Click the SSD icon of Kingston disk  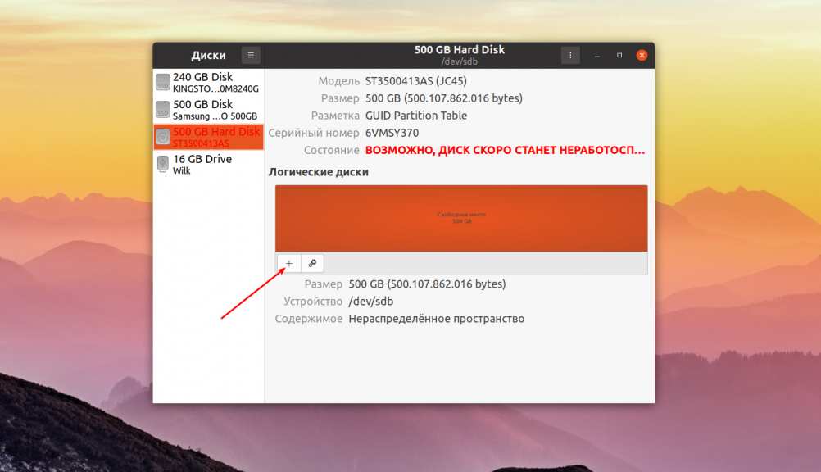coord(163,82)
